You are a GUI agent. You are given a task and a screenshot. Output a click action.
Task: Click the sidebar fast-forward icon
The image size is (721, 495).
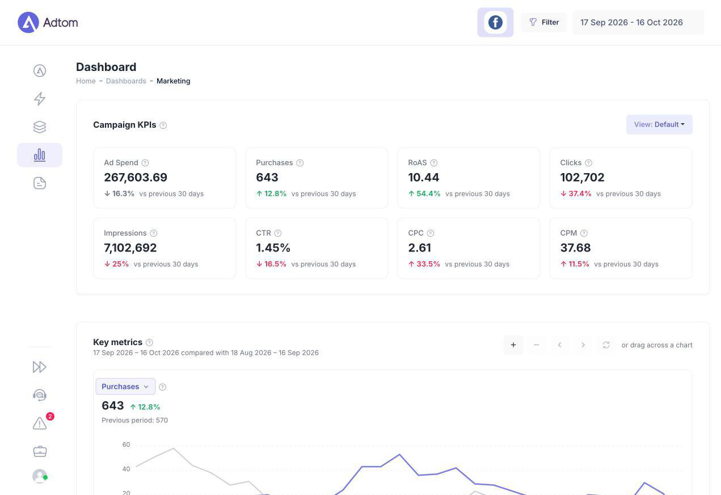click(40, 367)
